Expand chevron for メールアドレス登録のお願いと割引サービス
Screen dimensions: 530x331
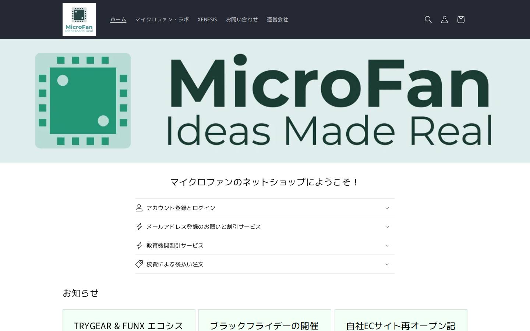coord(387,227)
